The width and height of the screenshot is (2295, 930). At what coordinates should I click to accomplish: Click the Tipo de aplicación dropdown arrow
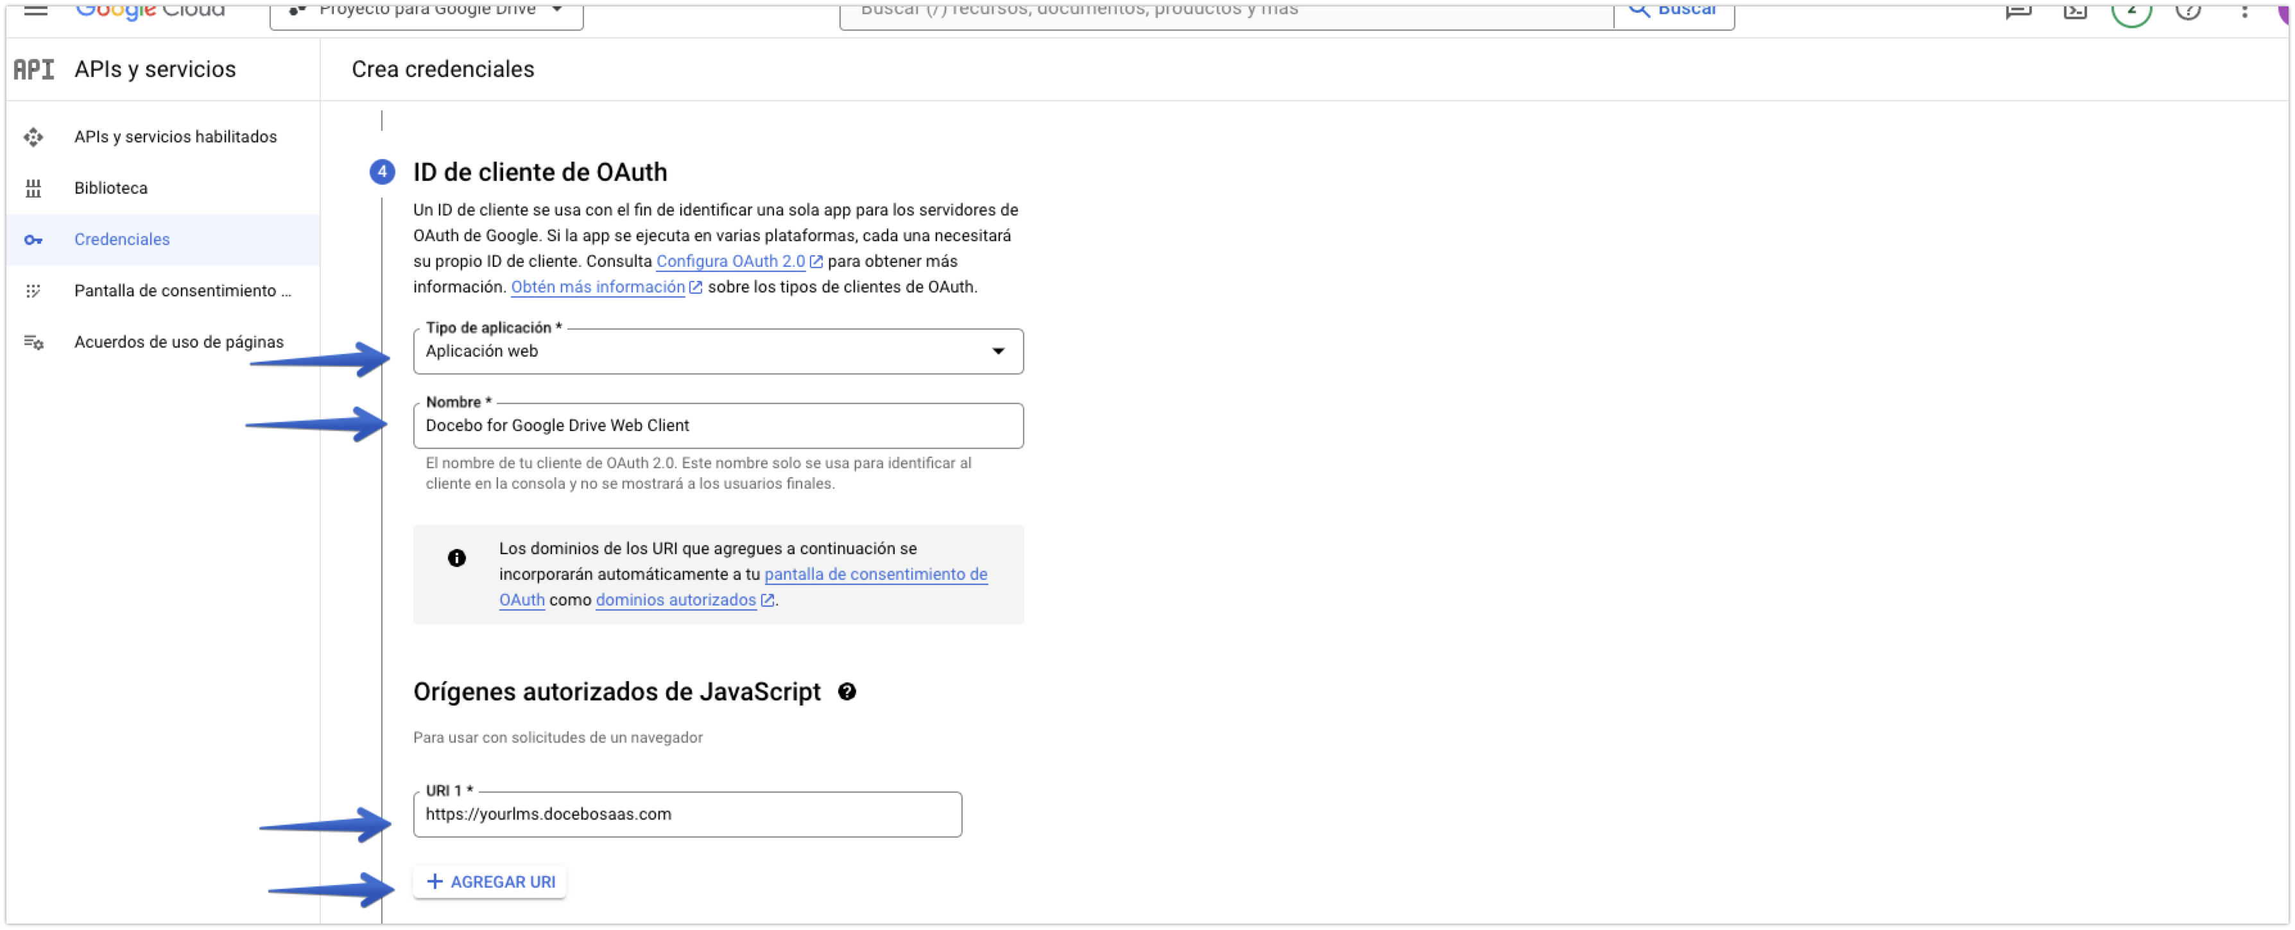pyautogui.click(x=999, y=351)
